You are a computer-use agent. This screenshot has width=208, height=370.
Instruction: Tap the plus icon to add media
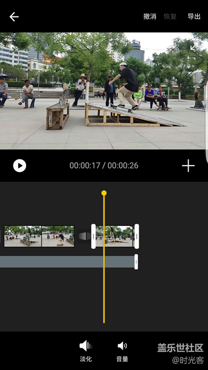point(188,166)
